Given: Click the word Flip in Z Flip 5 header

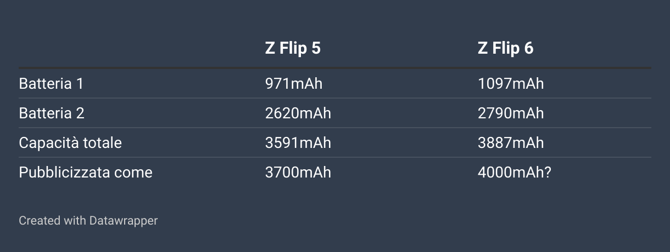Looking at the screenshot, I should 293,48.
